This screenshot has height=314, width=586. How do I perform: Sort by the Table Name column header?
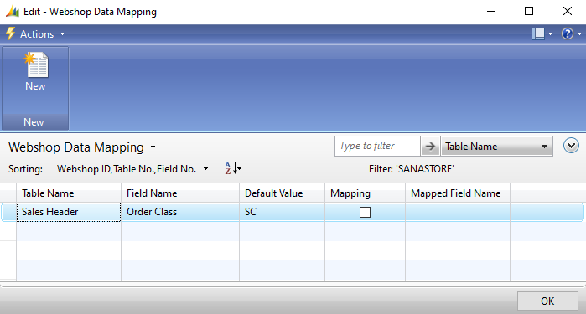click(69, 193)
